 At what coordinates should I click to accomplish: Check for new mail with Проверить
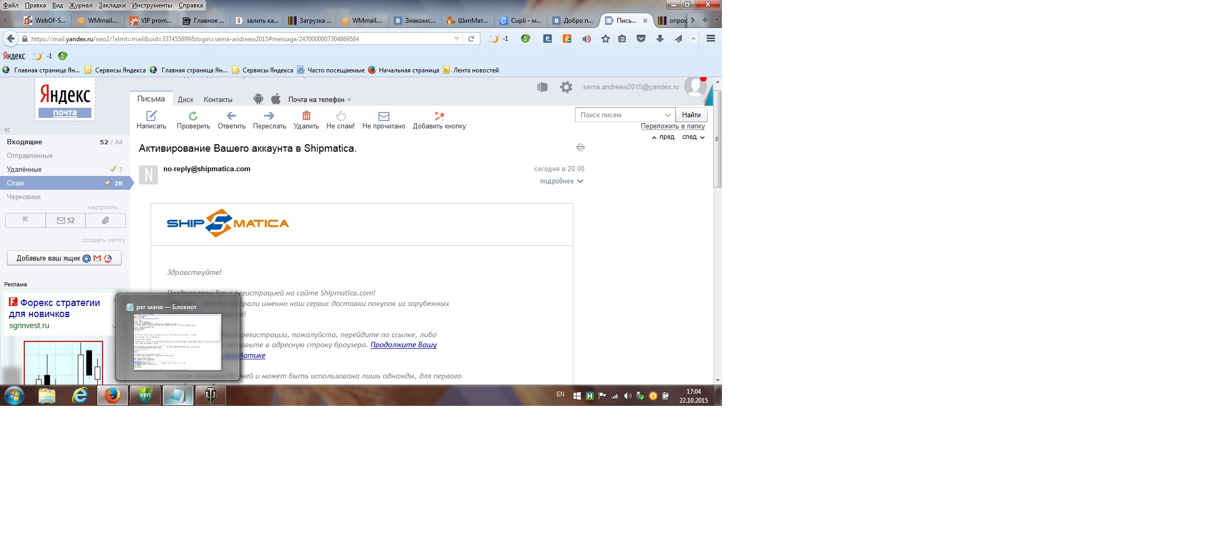193,120
